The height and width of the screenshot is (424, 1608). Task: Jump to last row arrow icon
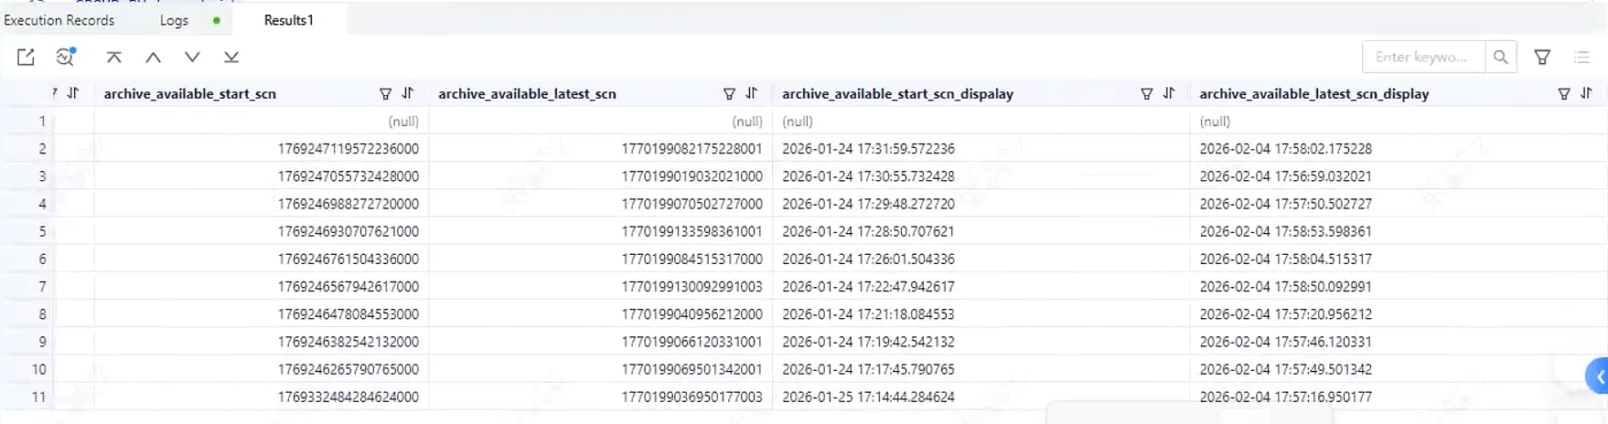231,57
